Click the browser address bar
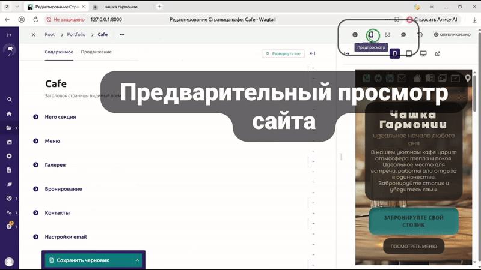Screen dimensions: 481x270 click(x=222, y=20)
